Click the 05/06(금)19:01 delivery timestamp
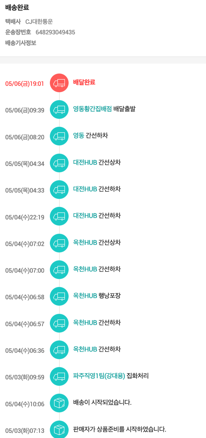Screen dimensions: 206x438 (x=24, y=84)
